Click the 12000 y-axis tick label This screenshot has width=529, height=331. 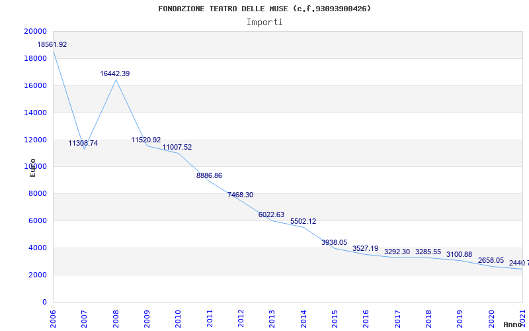point(35,140)
